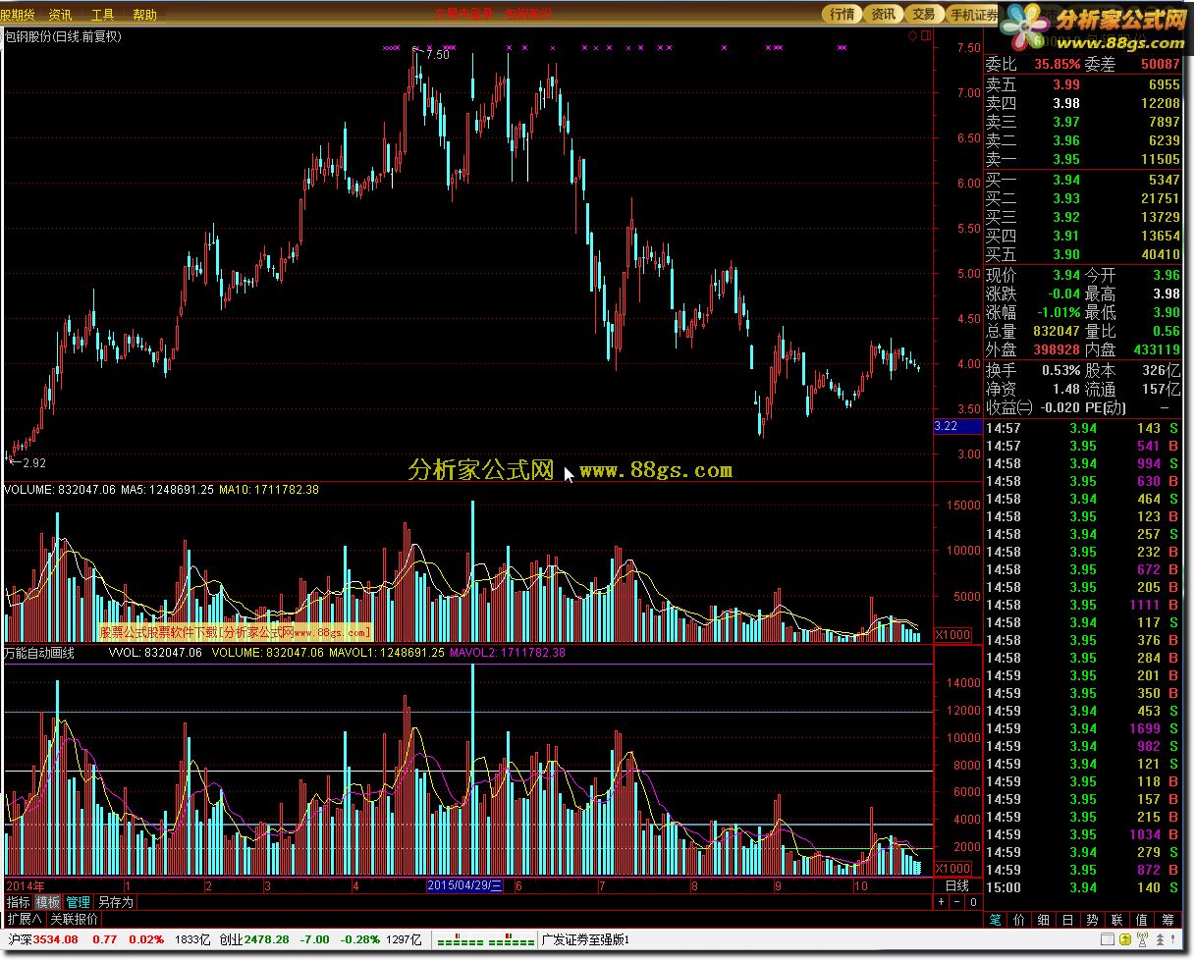Click the 委比 35.85% value

pos(1056,65)
